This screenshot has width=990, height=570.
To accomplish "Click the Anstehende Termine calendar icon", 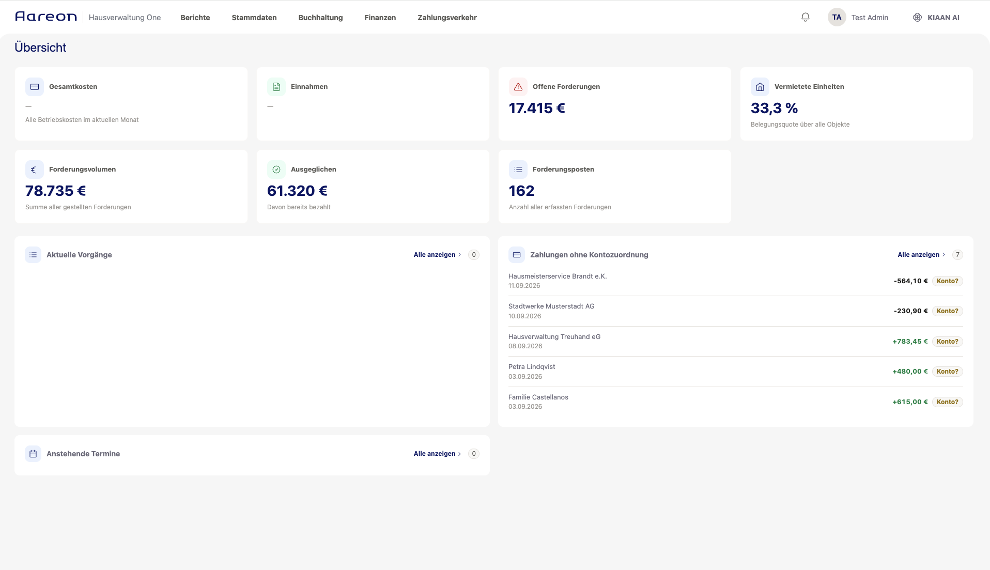I will [x=33, y=454].
